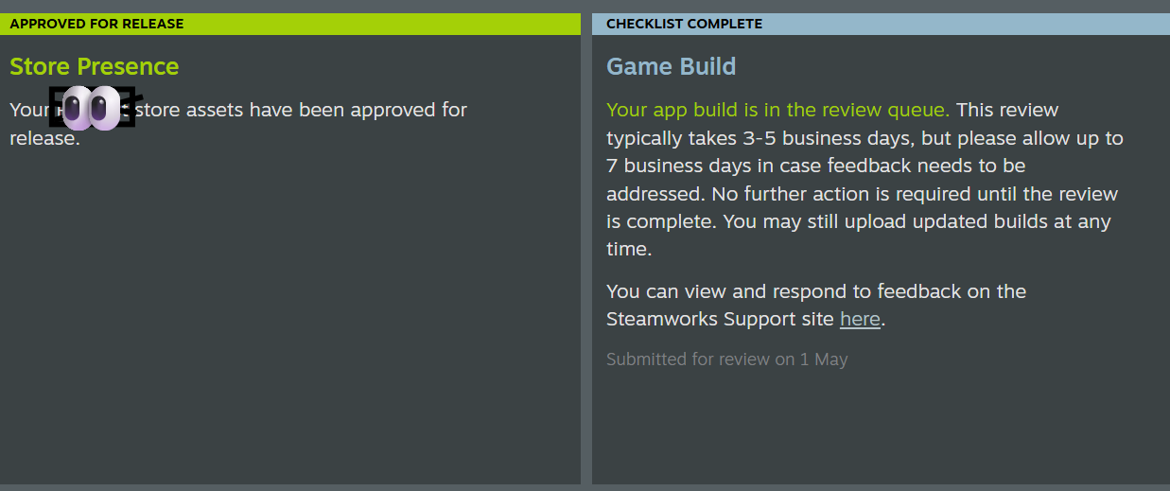Click 'store assets have been approved for' text
Screen dimensions: 1170x491
click(x=301, y=110)
